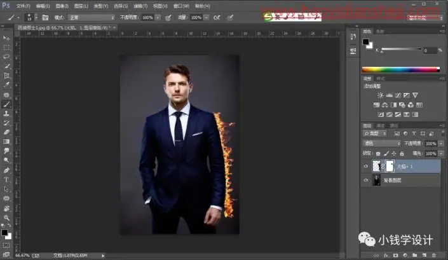Expand brush flow slider arrow

click(x=207, y=17)
